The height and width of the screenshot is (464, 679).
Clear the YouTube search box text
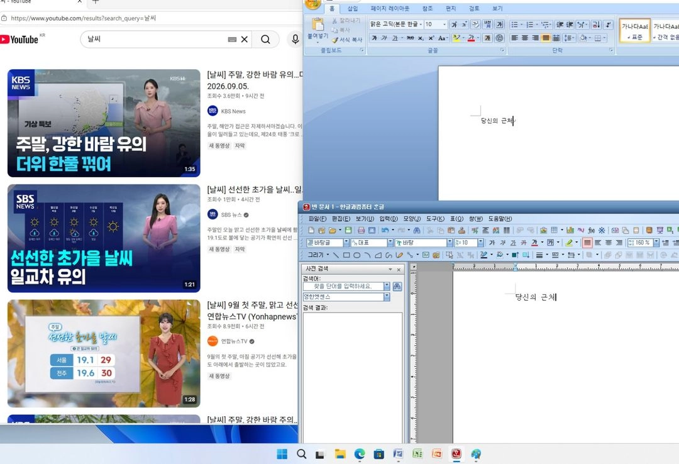(x=245, y=40)
